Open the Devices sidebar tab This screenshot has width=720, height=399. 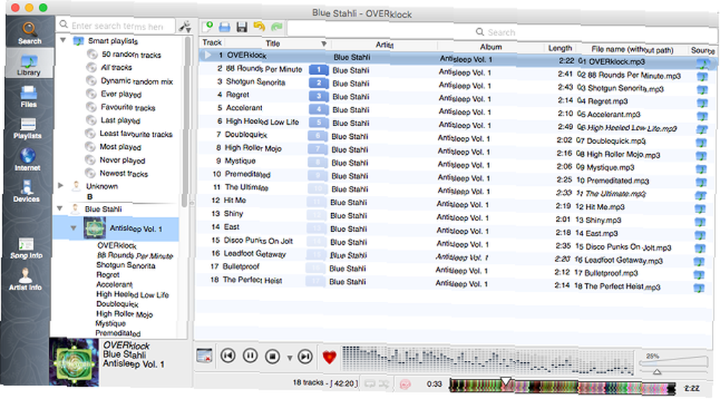pyautogui.click(x=26, y=191)
